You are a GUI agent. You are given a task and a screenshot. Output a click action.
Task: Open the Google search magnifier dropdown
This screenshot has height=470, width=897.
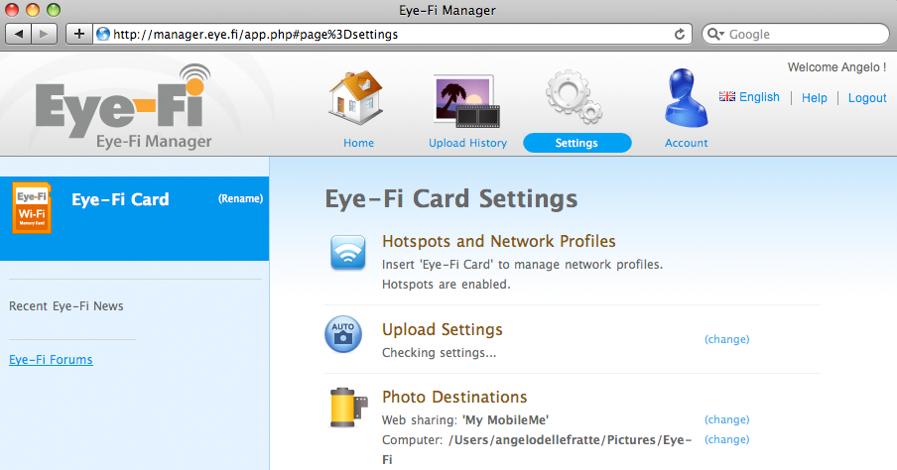point(715,35)
